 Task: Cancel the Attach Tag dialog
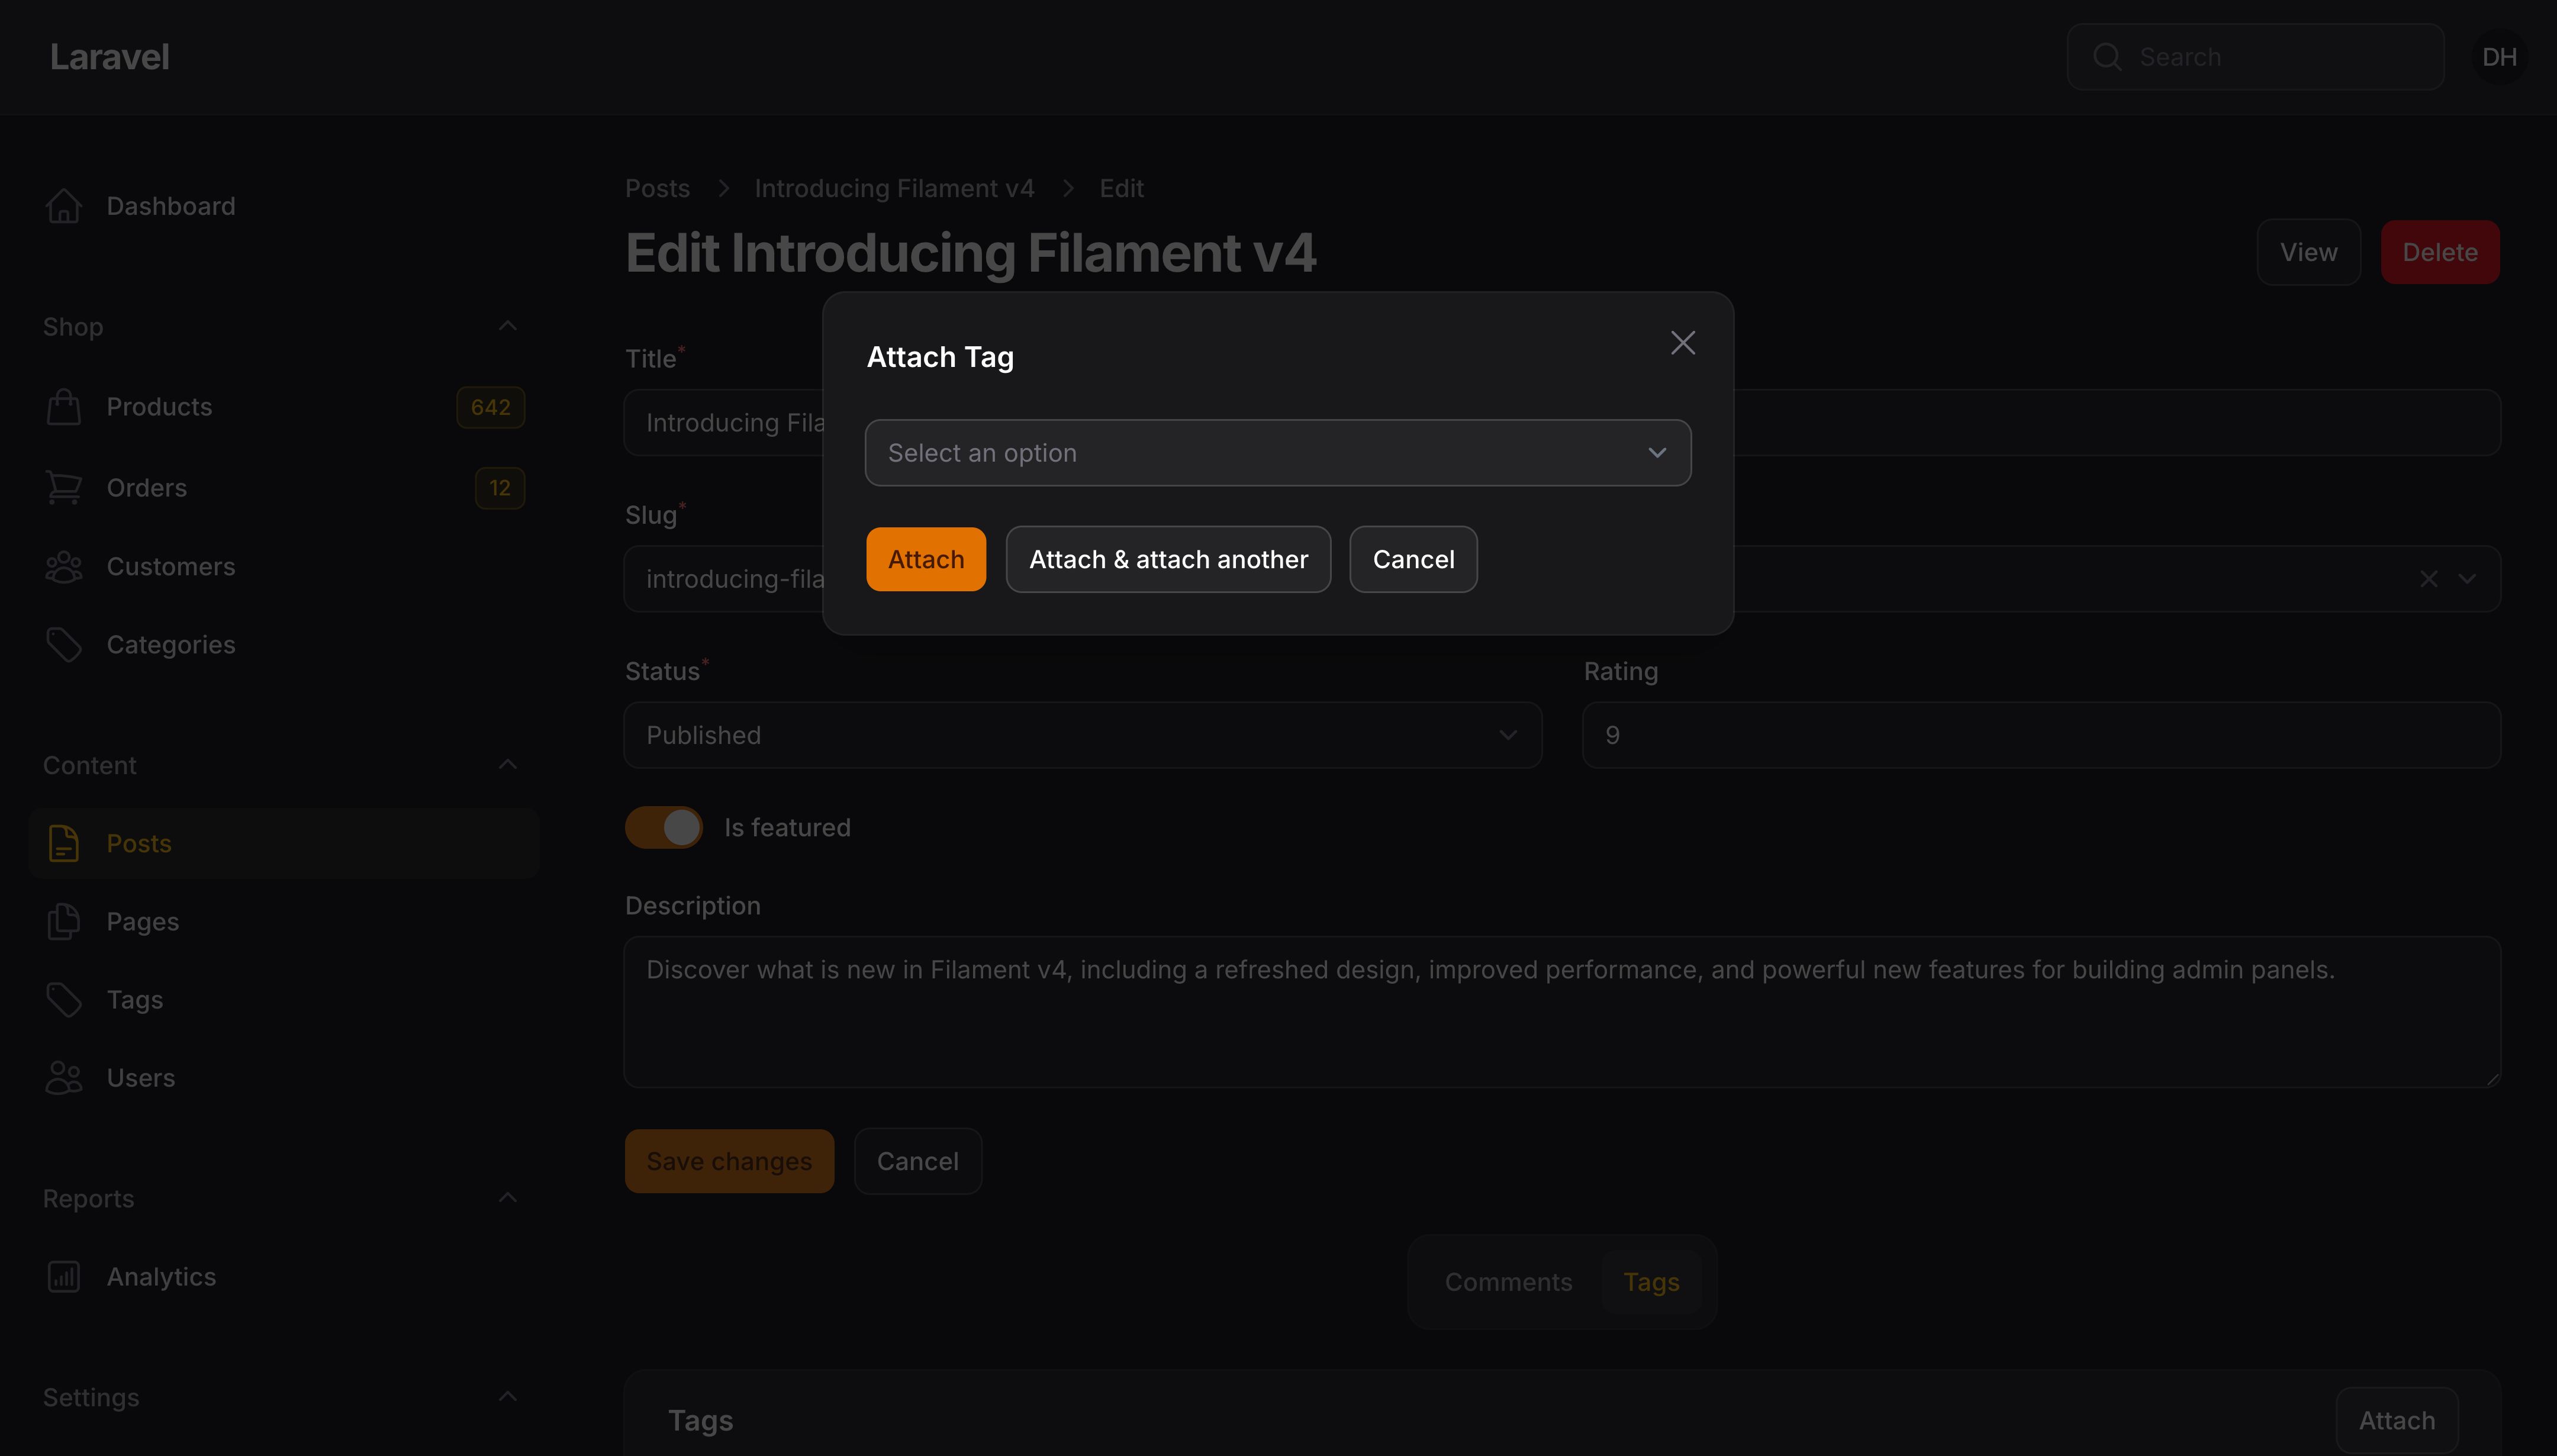tap(1413, 559)
